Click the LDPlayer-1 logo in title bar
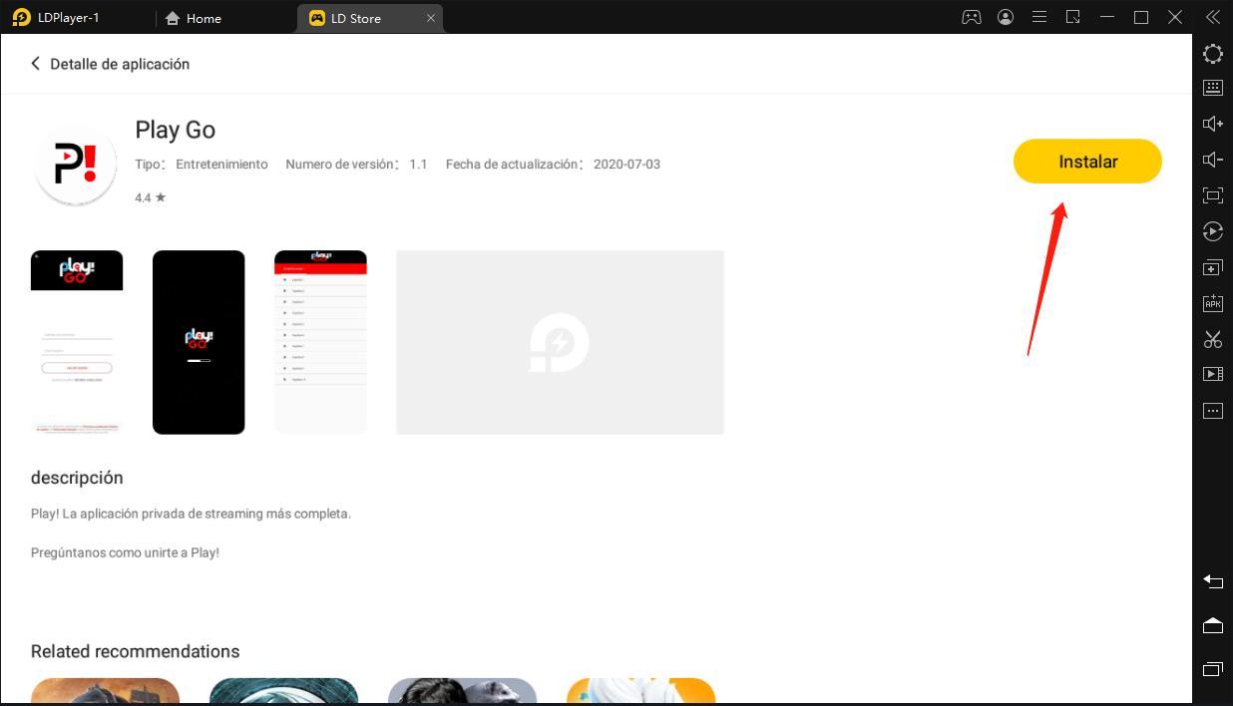This screenshot has width=1233, height=706. [21, 17]
